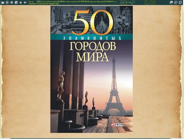
Task: Click the author names line in the header
Action: pos(73,2)
